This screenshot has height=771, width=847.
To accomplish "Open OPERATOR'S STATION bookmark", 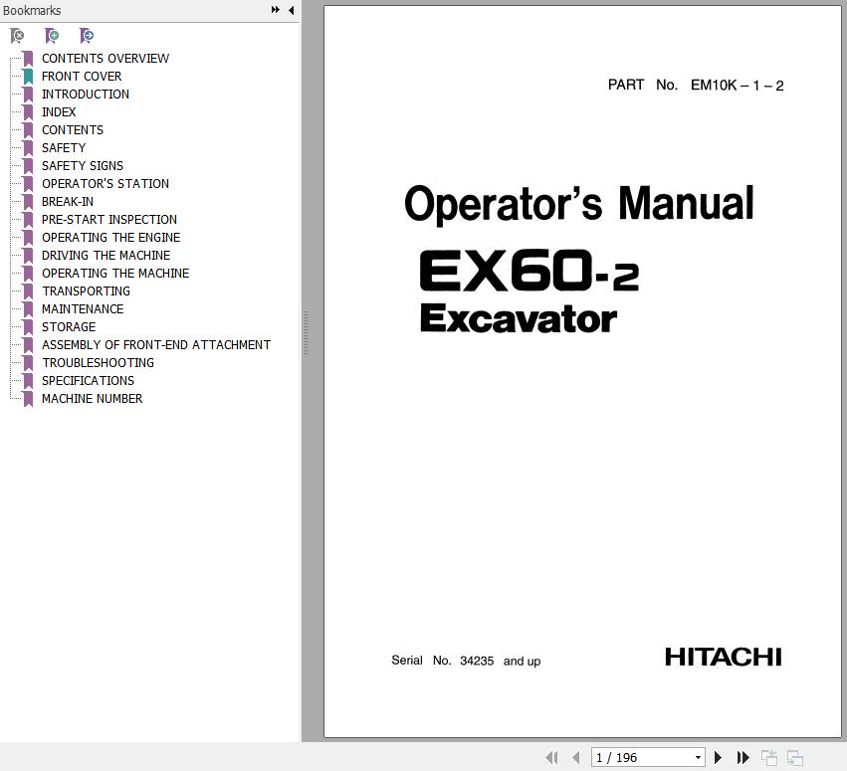I will click(x=106, y=184).
